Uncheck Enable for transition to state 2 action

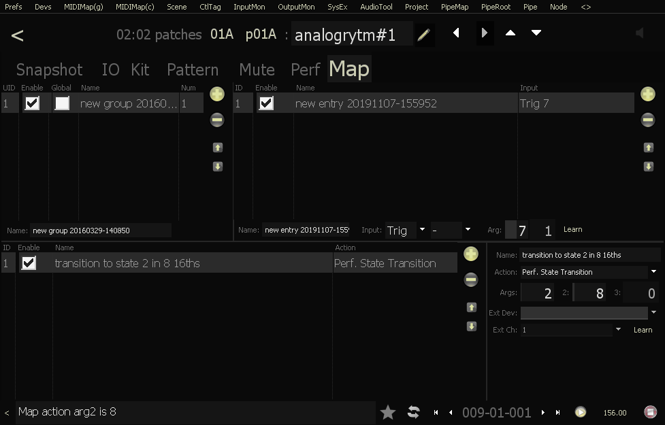[x=29, y=263]
